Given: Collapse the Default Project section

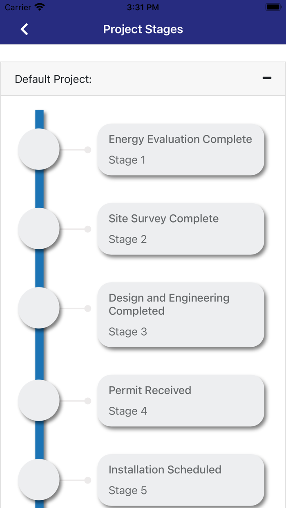Looking at the screenshot, I should tap(267, 78).
